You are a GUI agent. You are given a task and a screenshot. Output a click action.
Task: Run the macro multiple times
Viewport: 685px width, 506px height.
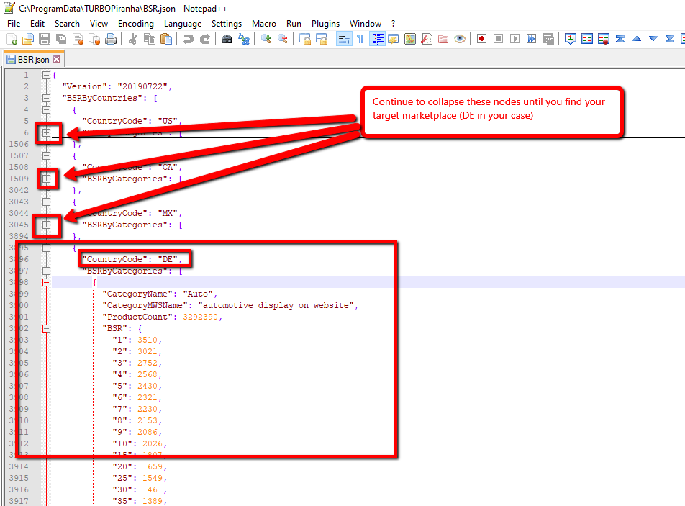[x=531, y=39]
